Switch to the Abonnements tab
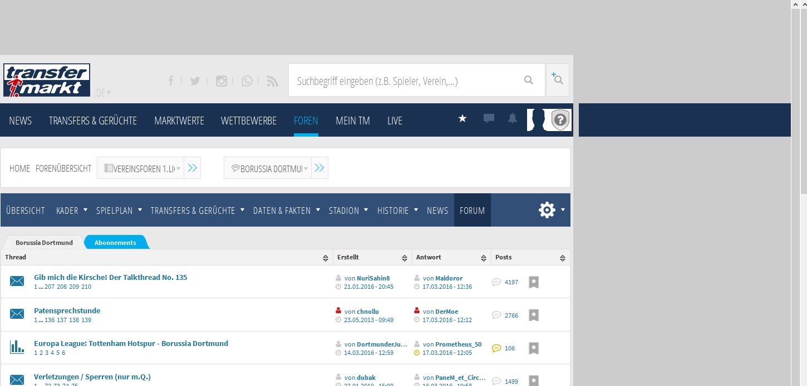The width and height of the screenshot is (807, 386). pos(115,243)
